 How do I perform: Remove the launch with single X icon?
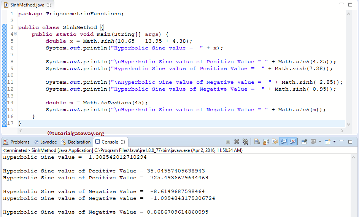pyautogui.click(x=237, y=142)
